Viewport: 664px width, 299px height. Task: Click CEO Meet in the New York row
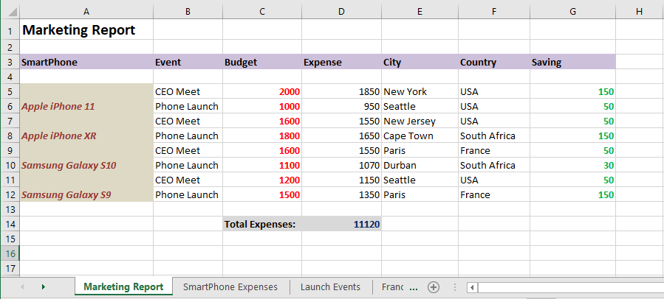point(188,91)
